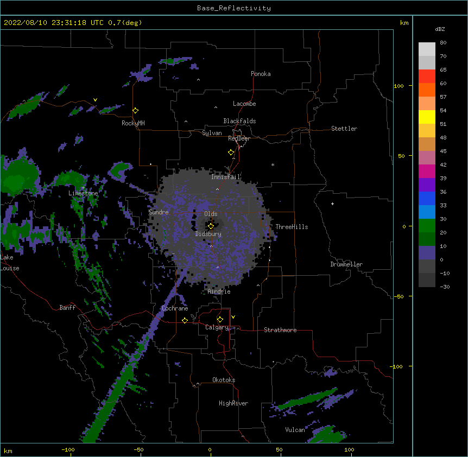Select the yellow diamond marker below Cochrane
This screenshot has width=468, height=457.
pyautogui.click(x=185, y=320)
